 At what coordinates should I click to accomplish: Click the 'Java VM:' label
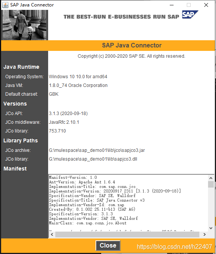14,85
